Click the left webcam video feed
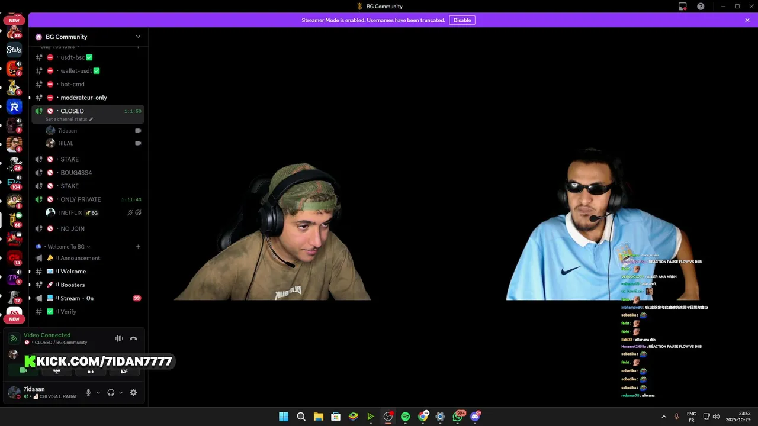 click(x=273, y=231)
